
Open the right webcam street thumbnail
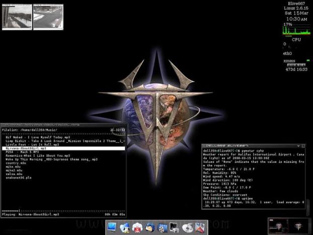(x=48, y=17)
